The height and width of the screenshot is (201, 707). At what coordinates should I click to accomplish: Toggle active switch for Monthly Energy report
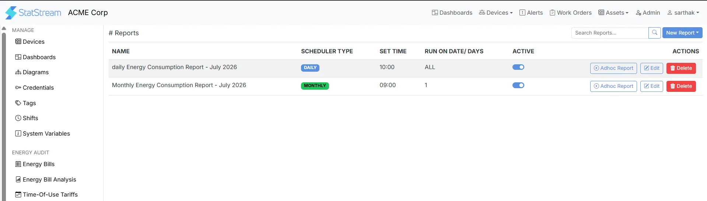click(x=518, y=85)
